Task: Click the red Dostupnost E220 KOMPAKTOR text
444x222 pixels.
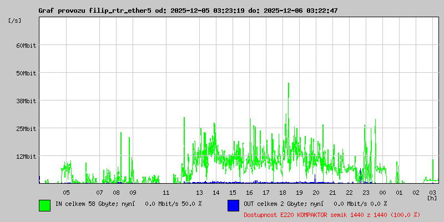Action: [x=332, y=214]
